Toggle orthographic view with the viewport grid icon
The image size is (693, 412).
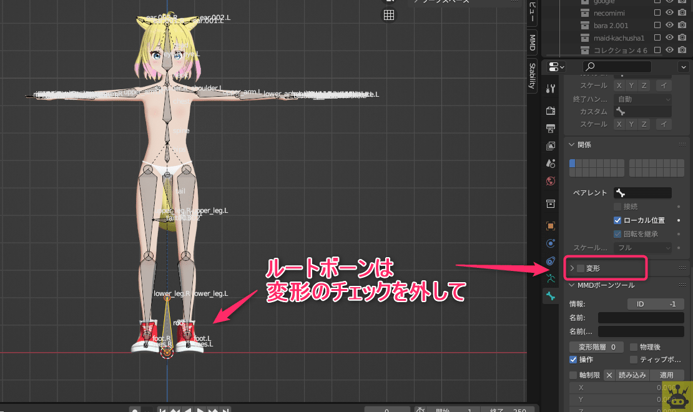click(x=389, y=15)
